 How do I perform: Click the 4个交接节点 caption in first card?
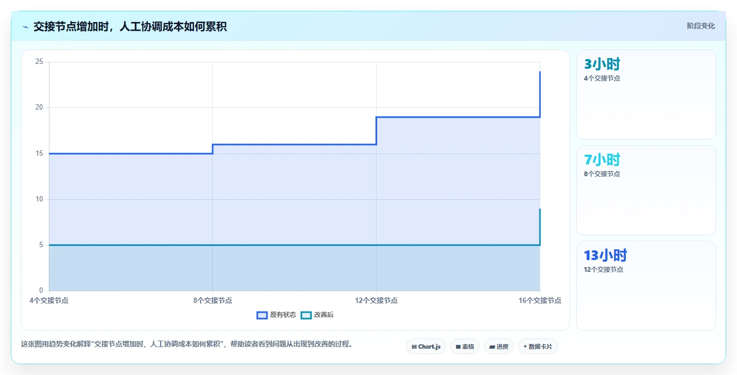pyautogui.click(x=602, y=78)
